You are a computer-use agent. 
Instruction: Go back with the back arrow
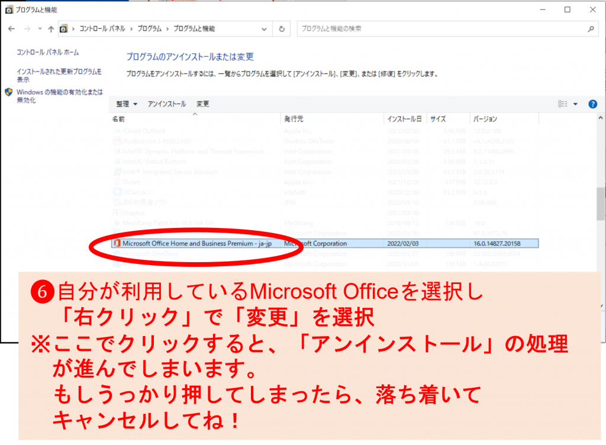click(x=12, y=28)
